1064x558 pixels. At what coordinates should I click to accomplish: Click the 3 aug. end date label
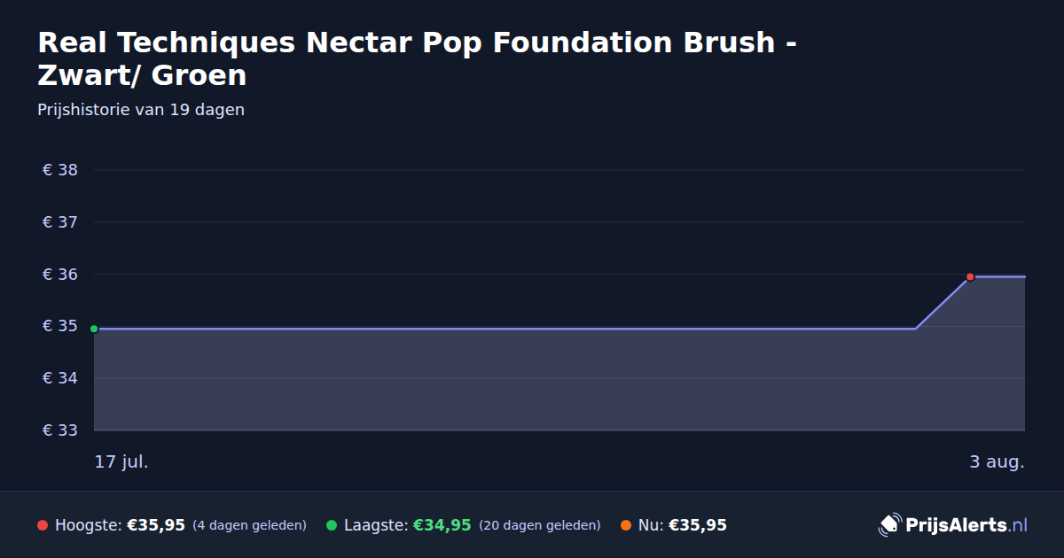997,461
